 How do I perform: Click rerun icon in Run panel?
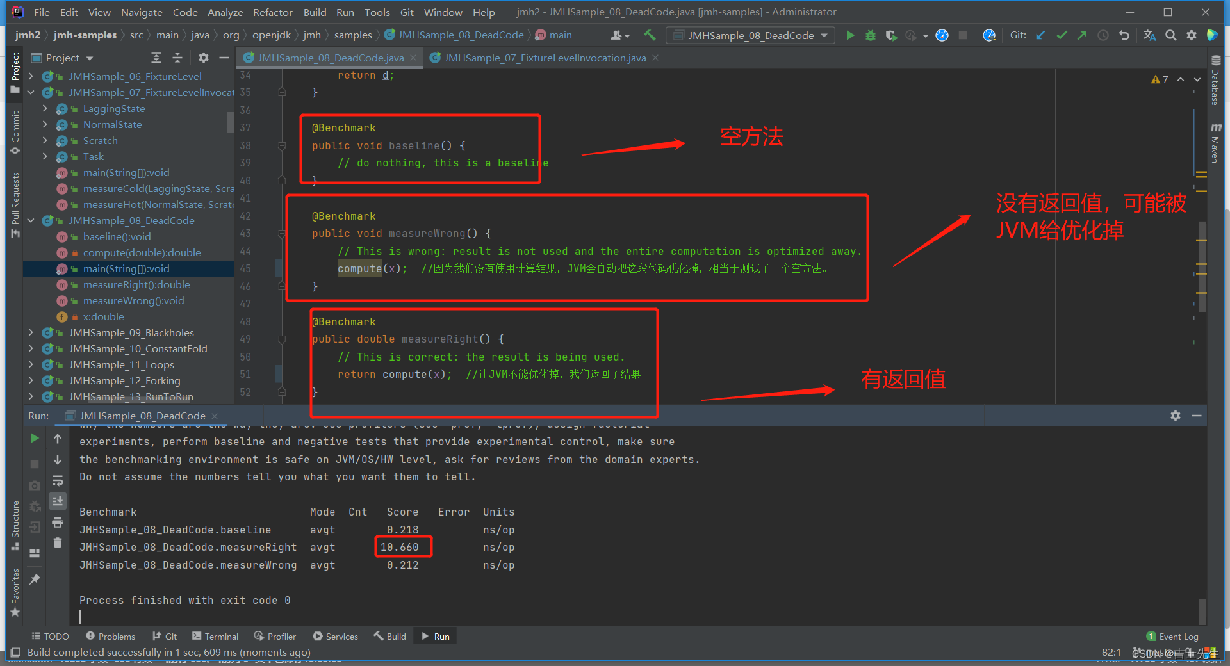[35, 439]
